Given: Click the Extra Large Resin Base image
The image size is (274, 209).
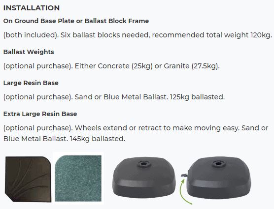Looking at the screenshot, I should (219, 178).
